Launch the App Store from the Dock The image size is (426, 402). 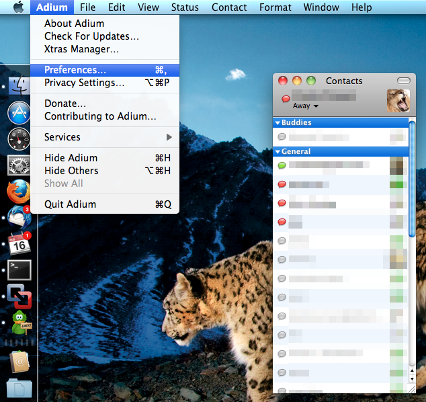(x=19, y=112)
